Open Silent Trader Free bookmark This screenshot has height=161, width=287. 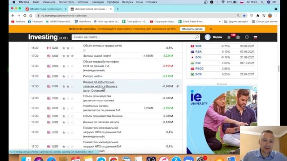[191, 21]
